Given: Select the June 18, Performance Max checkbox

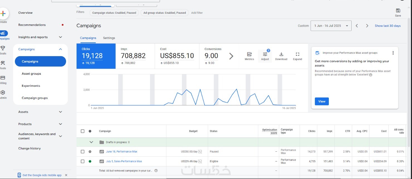Looking at the screenshot, I should 82,152.
